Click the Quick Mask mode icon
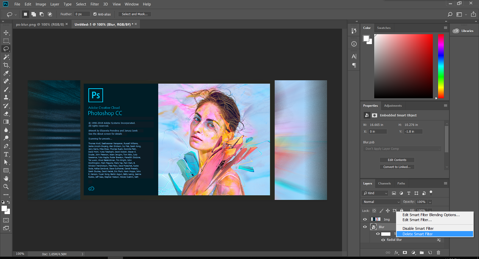The image size is (479, 259). click(6, 220)
